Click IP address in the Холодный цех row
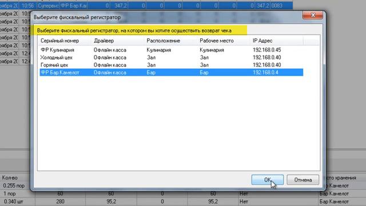This screenshot has width=366, height=206. [267, 57]
